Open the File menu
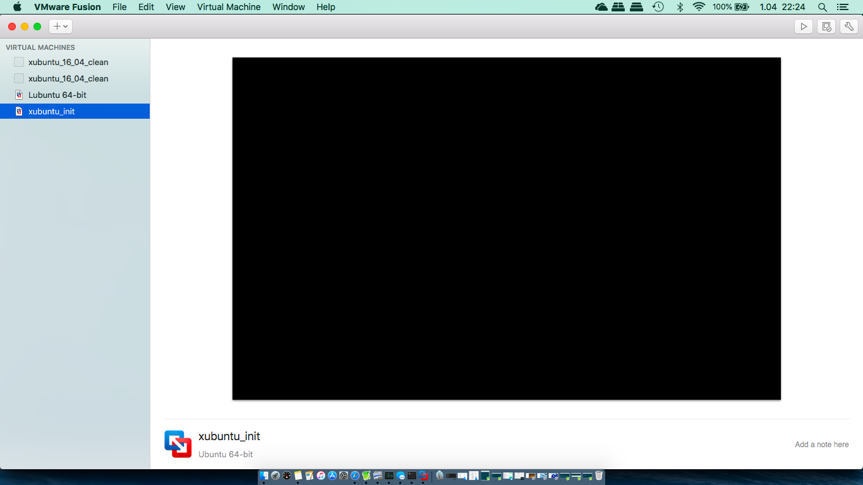863x485 pixels. 119,7
